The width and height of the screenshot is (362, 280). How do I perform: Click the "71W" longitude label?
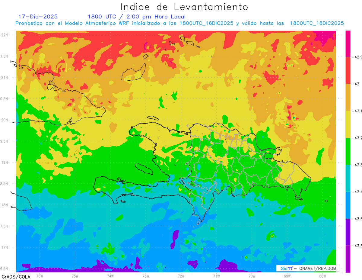[x=216, y=276]
